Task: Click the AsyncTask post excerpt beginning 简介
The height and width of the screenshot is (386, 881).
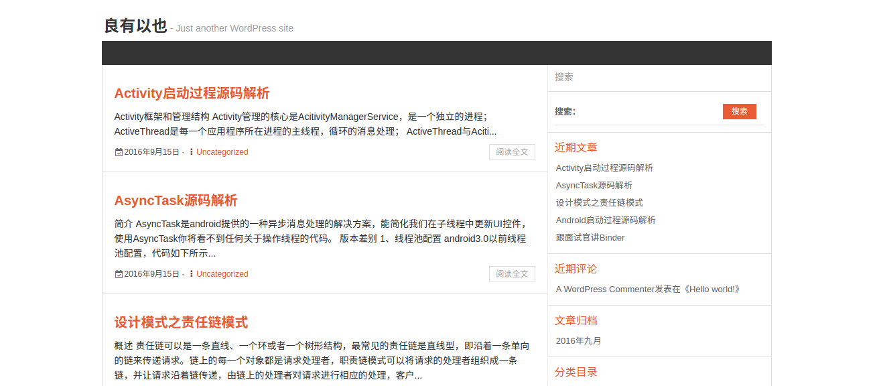Action: [321, 239]
